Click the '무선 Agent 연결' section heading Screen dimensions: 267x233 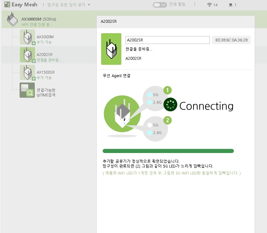[117, 76]
